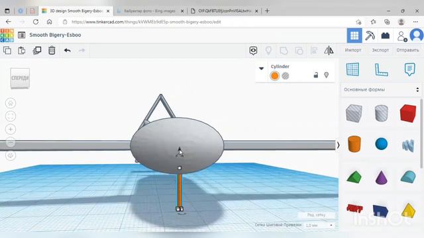Open the Bricks mode icon
424x238 pixels.
pyautogui.click(x=386, y=35)
